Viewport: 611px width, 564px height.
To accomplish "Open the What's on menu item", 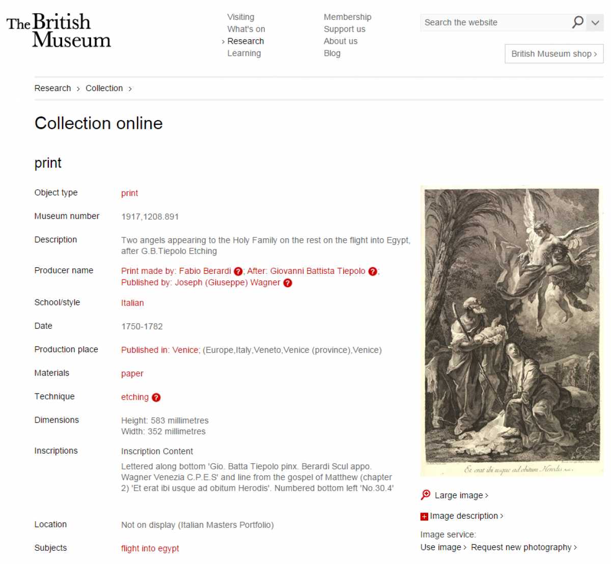I will (246, 29).
